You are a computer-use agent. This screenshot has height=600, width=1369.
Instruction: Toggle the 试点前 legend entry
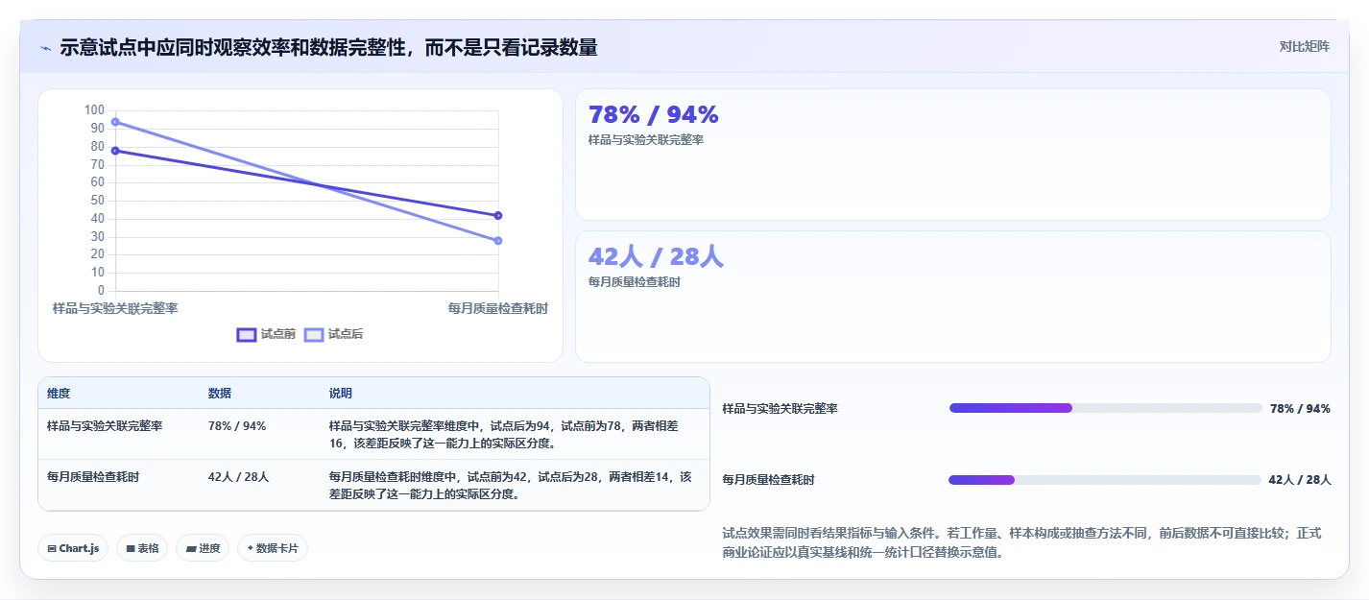click(x=266, y=334)
